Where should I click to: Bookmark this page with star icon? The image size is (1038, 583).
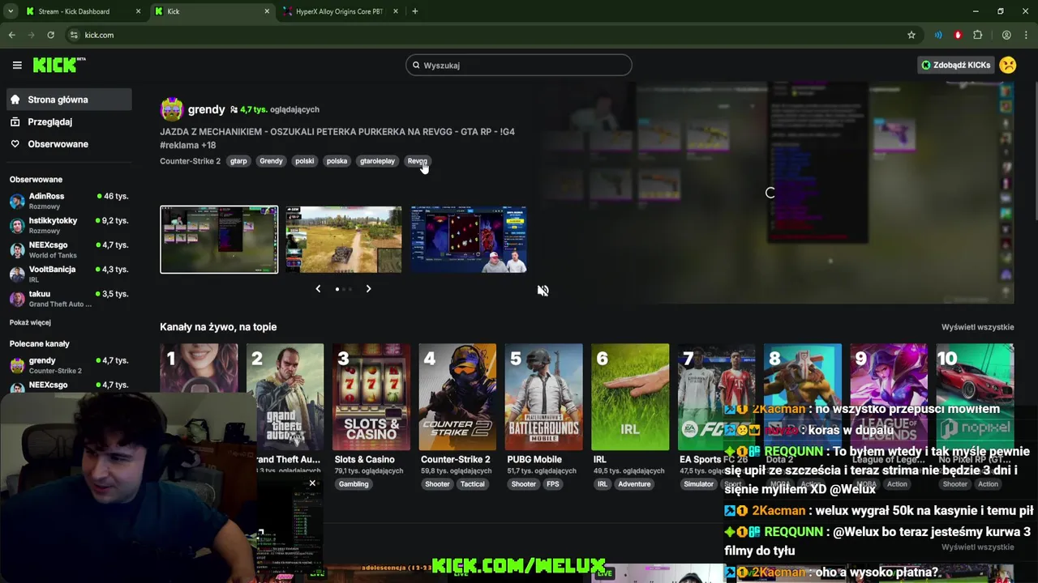tap(911, 35)
